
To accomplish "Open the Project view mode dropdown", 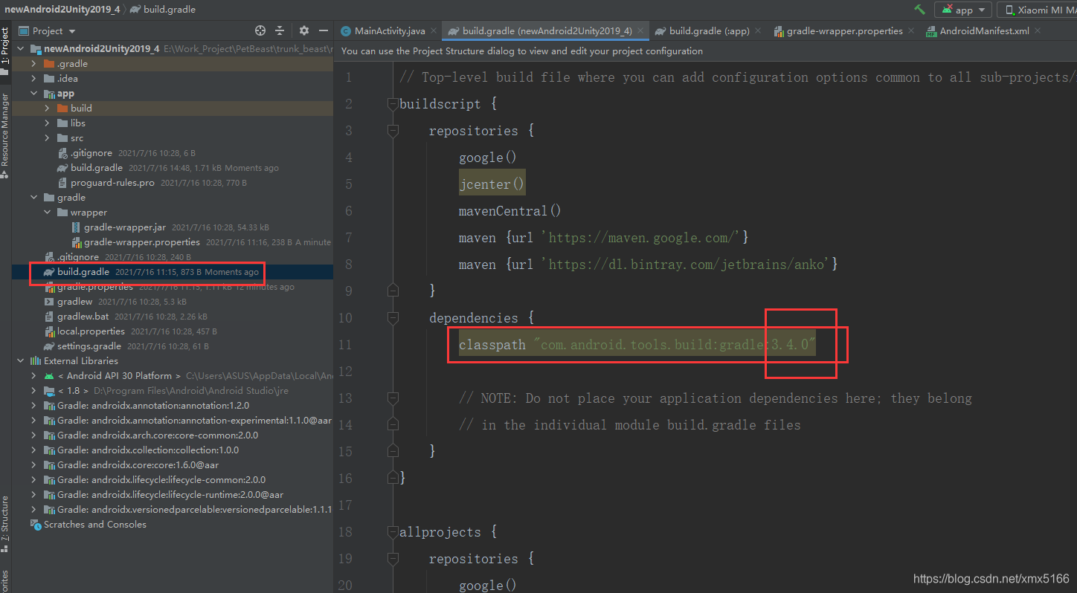I will 47,30.
